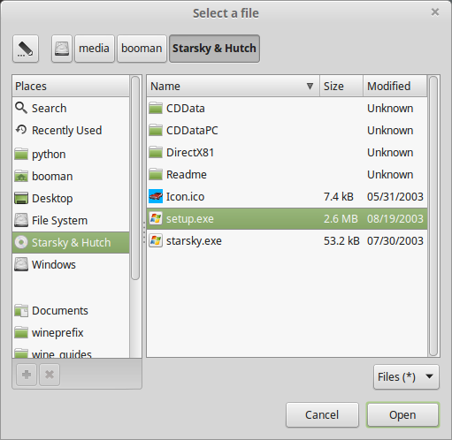Open the python bookmark folder icon
This screenshot has width=452, height=440.
point(21,154)
